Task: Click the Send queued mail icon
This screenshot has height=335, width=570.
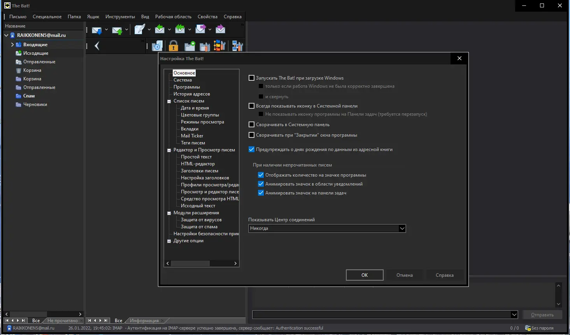Action: coord(117,30)
